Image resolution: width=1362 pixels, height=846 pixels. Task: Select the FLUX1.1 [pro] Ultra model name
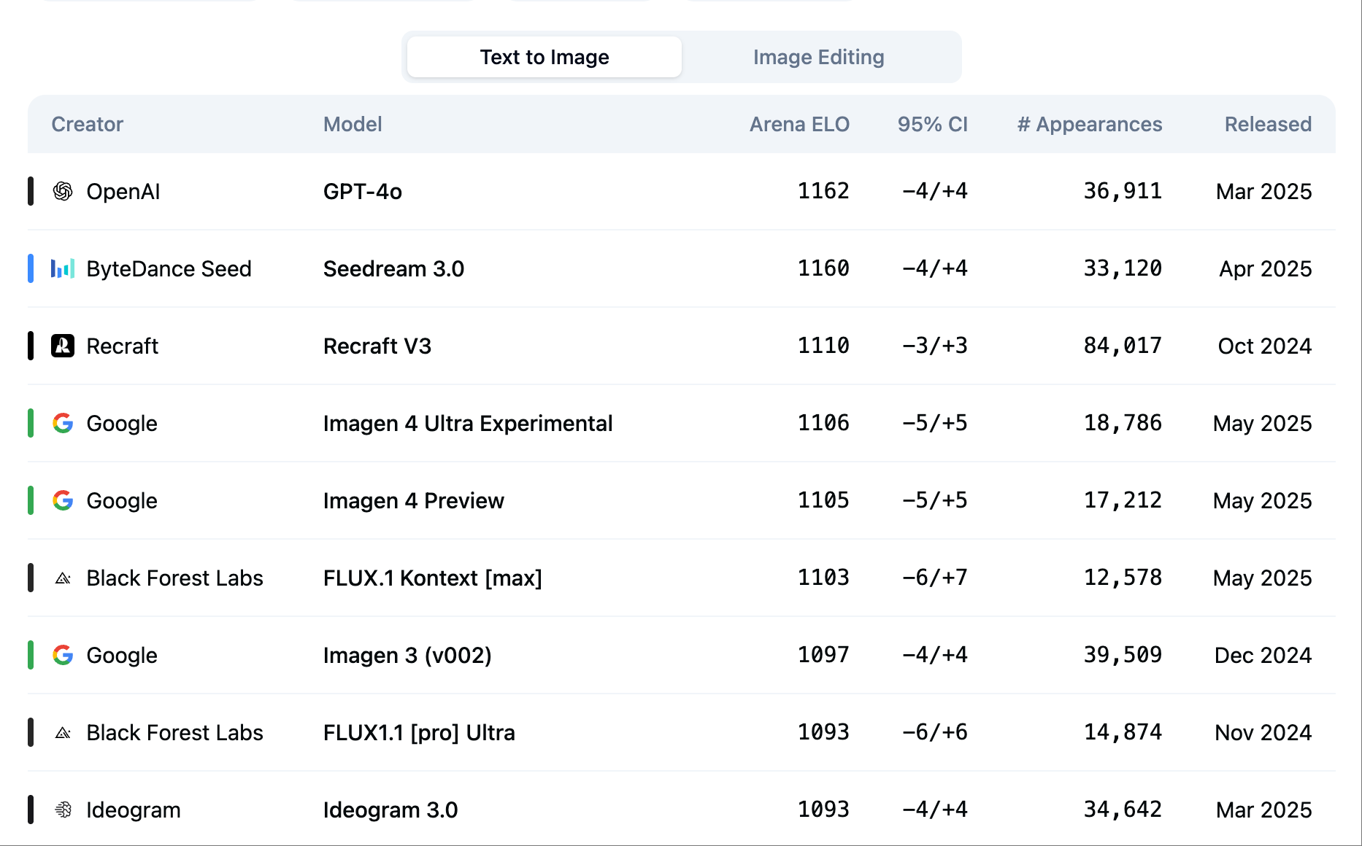tap(419, 732)
